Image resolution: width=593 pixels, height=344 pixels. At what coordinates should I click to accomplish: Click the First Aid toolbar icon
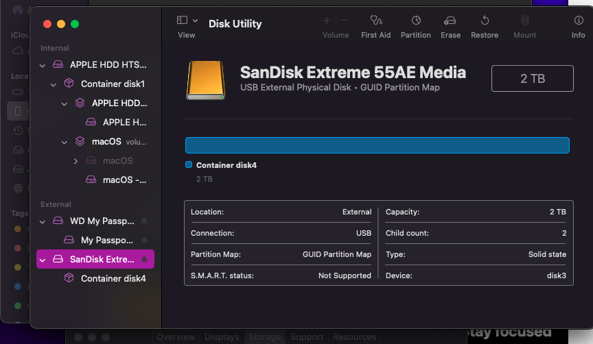coord(375,21)
